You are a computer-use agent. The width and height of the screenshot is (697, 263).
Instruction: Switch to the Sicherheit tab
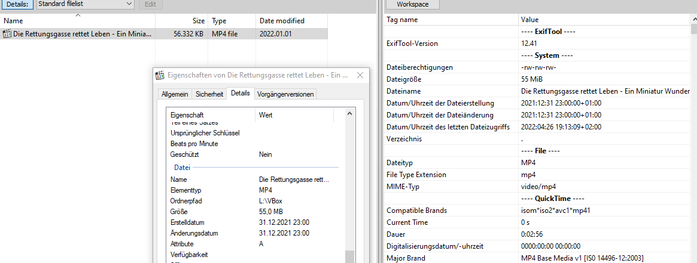point(209,94)
